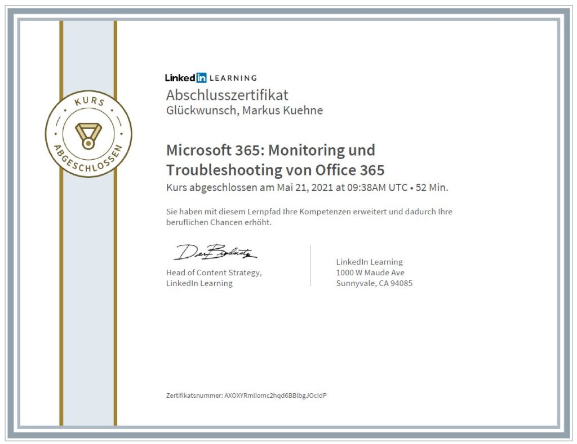Click course title 'Microsoft 365: Monitoring und'

(270, 150)
